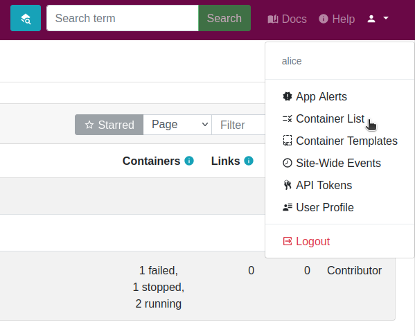Open the Docs link
The width and height of the screenshot is (415, 336).
click(287, 19)
